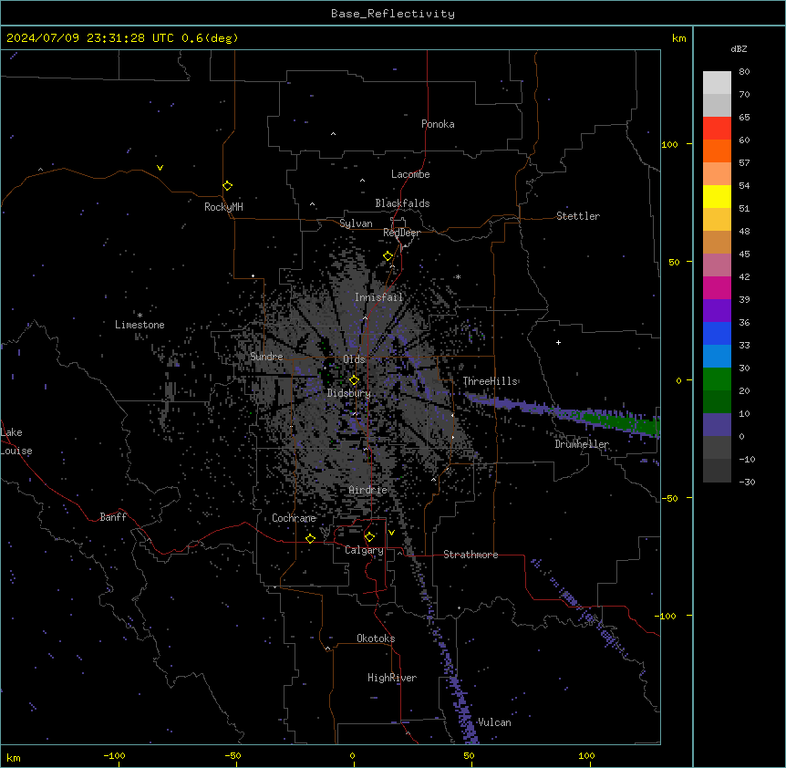Click the Calgary city label
This screenshot has width=786, height=768.
tap(364, 550)
